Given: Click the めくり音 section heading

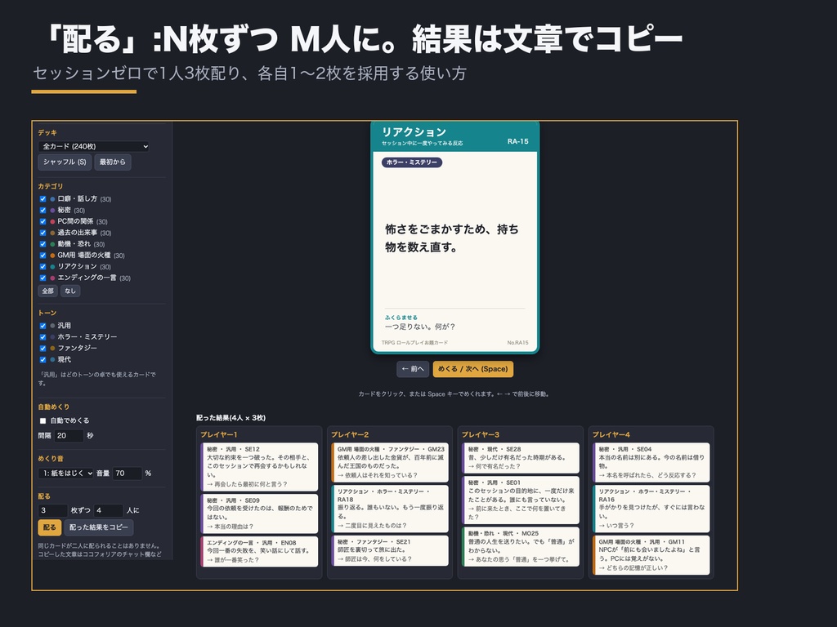Looking at the screenshot, I should (51, 459).
